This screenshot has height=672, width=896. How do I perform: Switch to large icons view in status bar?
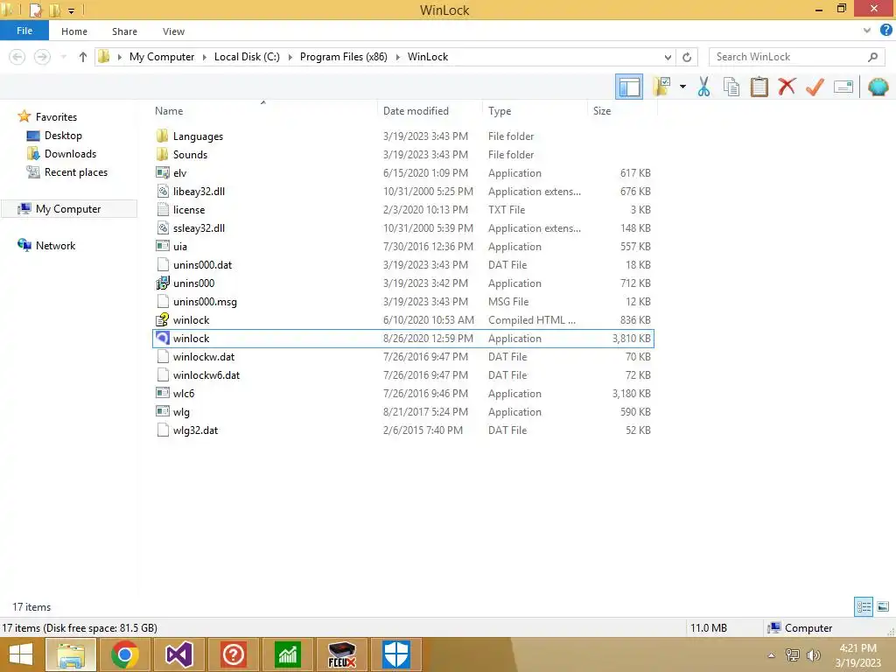pyautogui.click(x=883, y=606)
